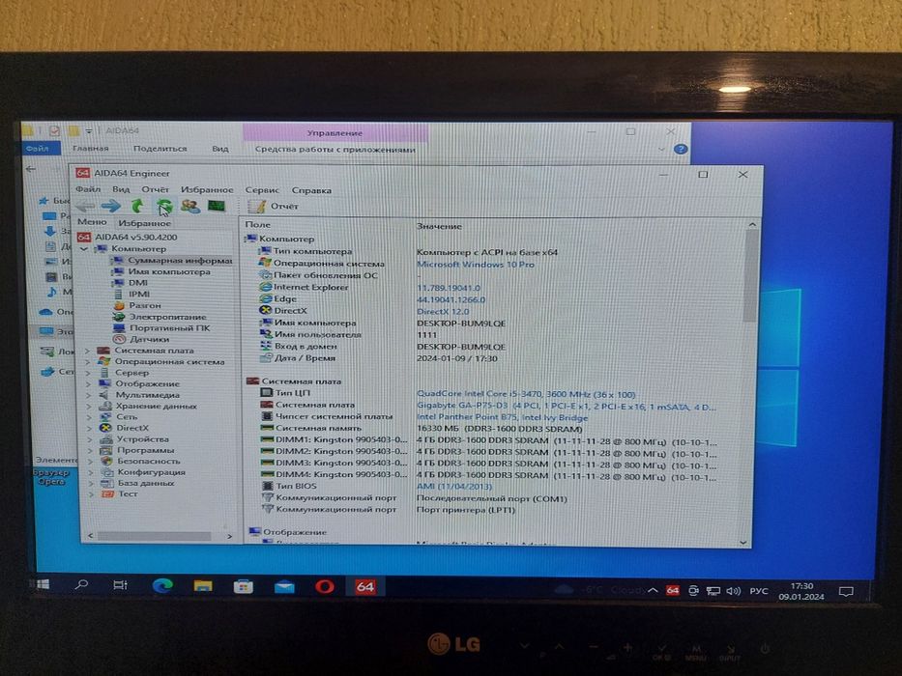Click tree panel horizontal scrollbar right arrow
Image resolution: width=902 pixels, height=676 pixels.
(x=229, y=536)
